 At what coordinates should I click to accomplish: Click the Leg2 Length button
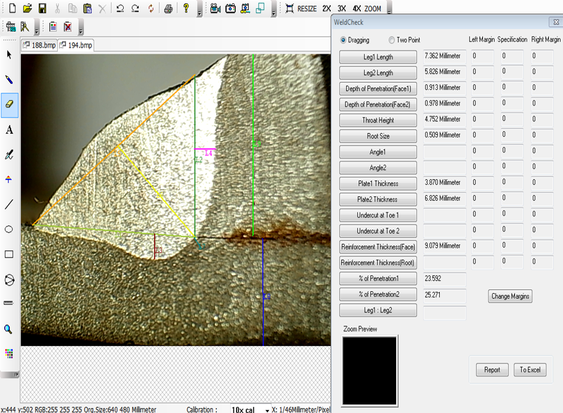[378, 73]
